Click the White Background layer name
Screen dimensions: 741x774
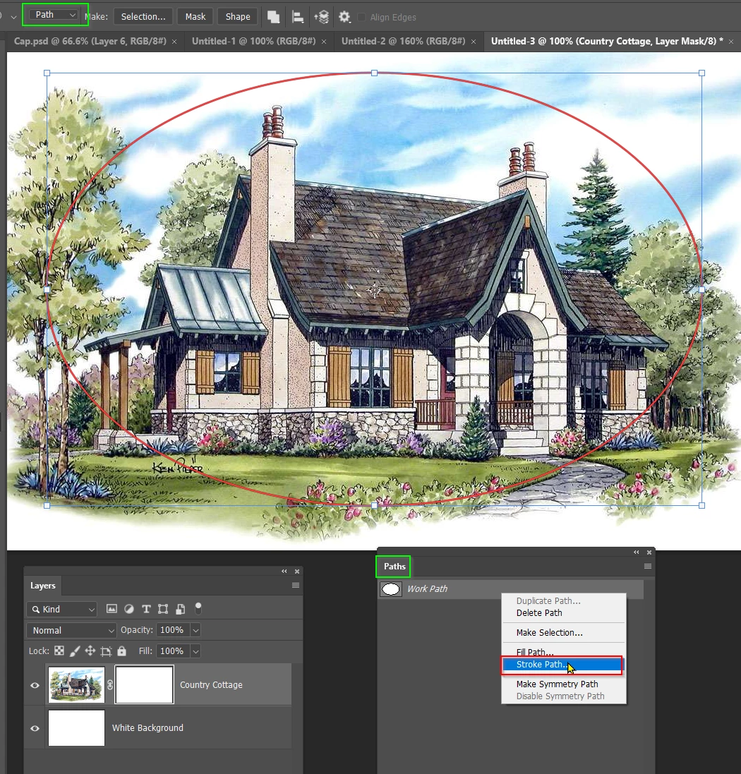tap(147, 728)
